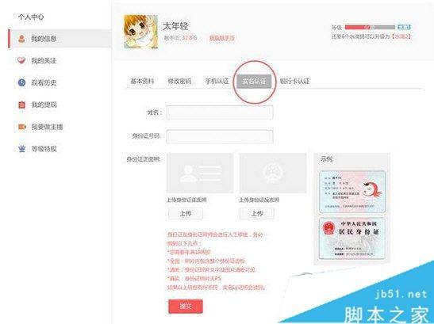The width and height of the screenshot is (434, 324).
Task: Open 我要做主播 in the sidebar
Action: [x=47, y=127]
